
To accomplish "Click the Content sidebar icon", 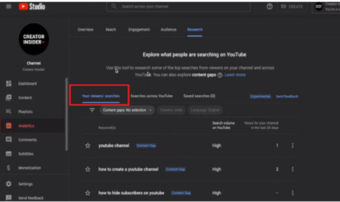I will click(9, 98).
